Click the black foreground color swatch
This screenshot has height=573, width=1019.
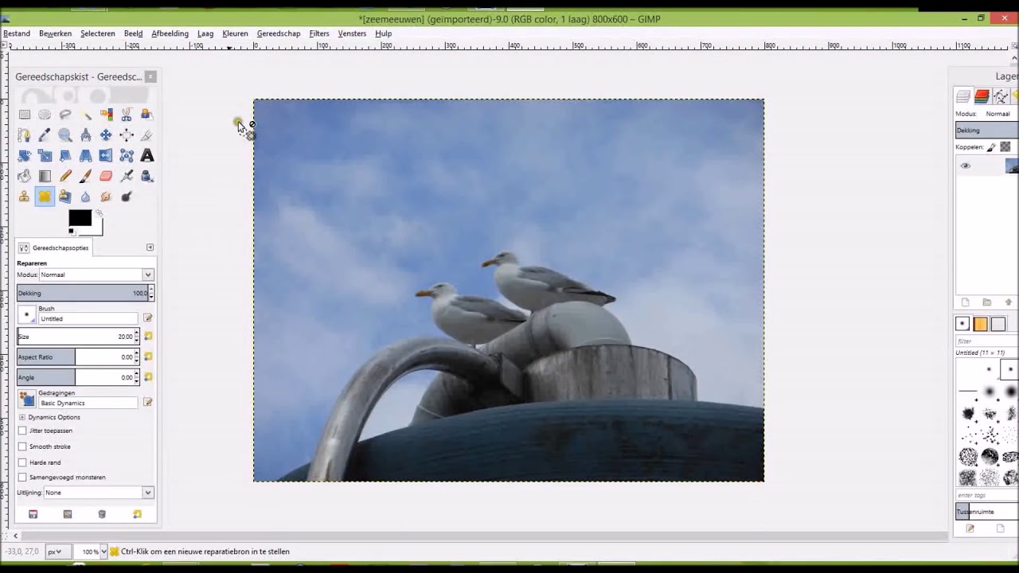(x=80, y=218)
